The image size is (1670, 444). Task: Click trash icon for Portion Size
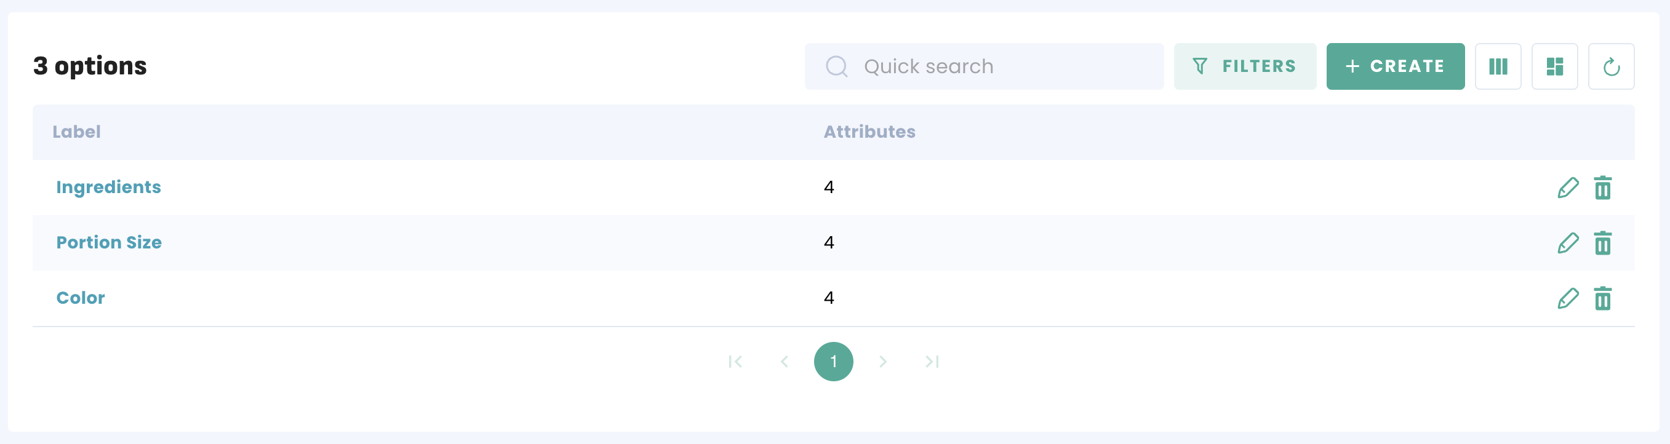[x=1602, y=243]
